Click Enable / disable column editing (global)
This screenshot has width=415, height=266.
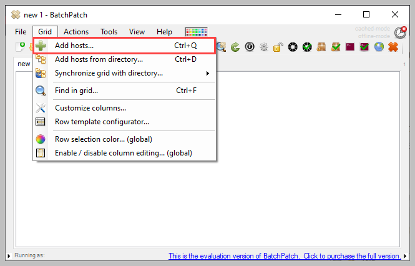[124, 153]
